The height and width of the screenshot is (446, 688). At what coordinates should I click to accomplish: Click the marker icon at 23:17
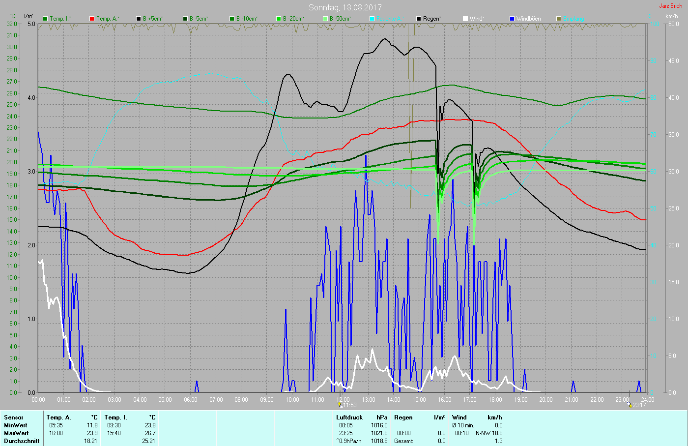pos(629,405)
